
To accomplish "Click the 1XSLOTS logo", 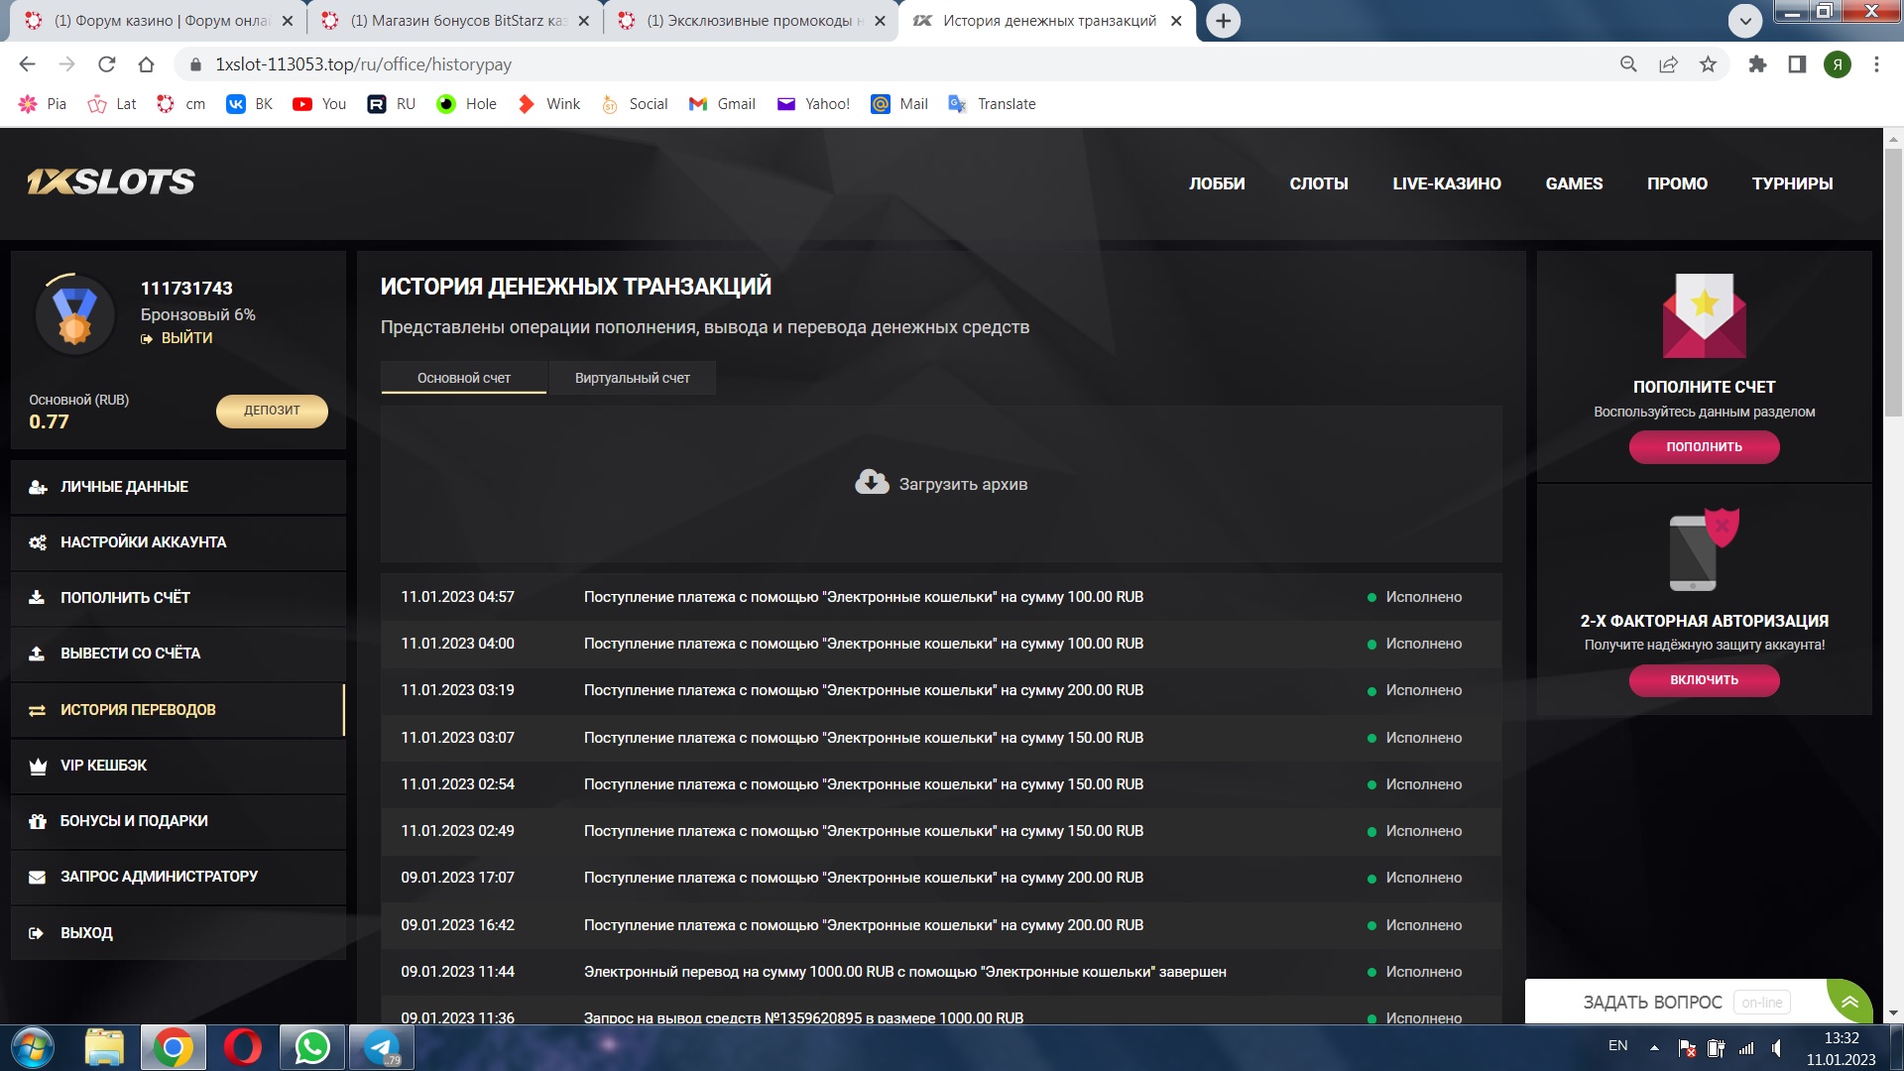I will point(111,181).
